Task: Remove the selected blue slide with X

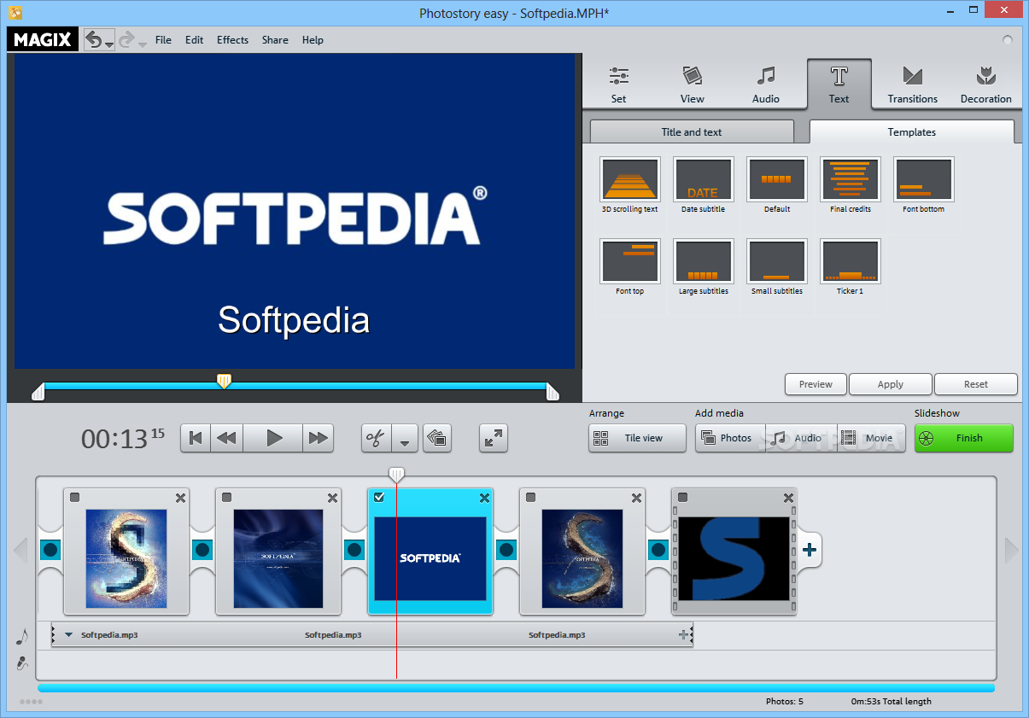Action: (x=484, y=498)
